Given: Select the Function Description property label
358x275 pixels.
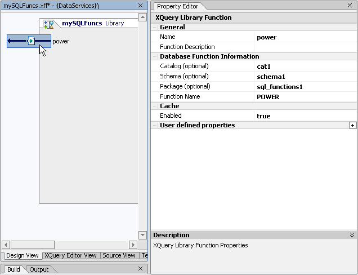Looking at the screenshot, I should pyautogui.click(x=187, y=47).
